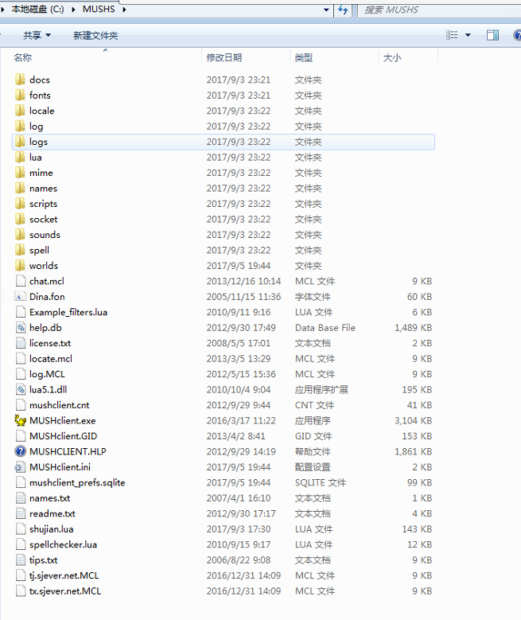
Task: Open the help icon in toolbar
Action: click(517, 35)
